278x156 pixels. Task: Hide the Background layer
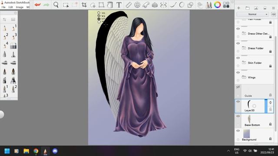click(238, 131)
